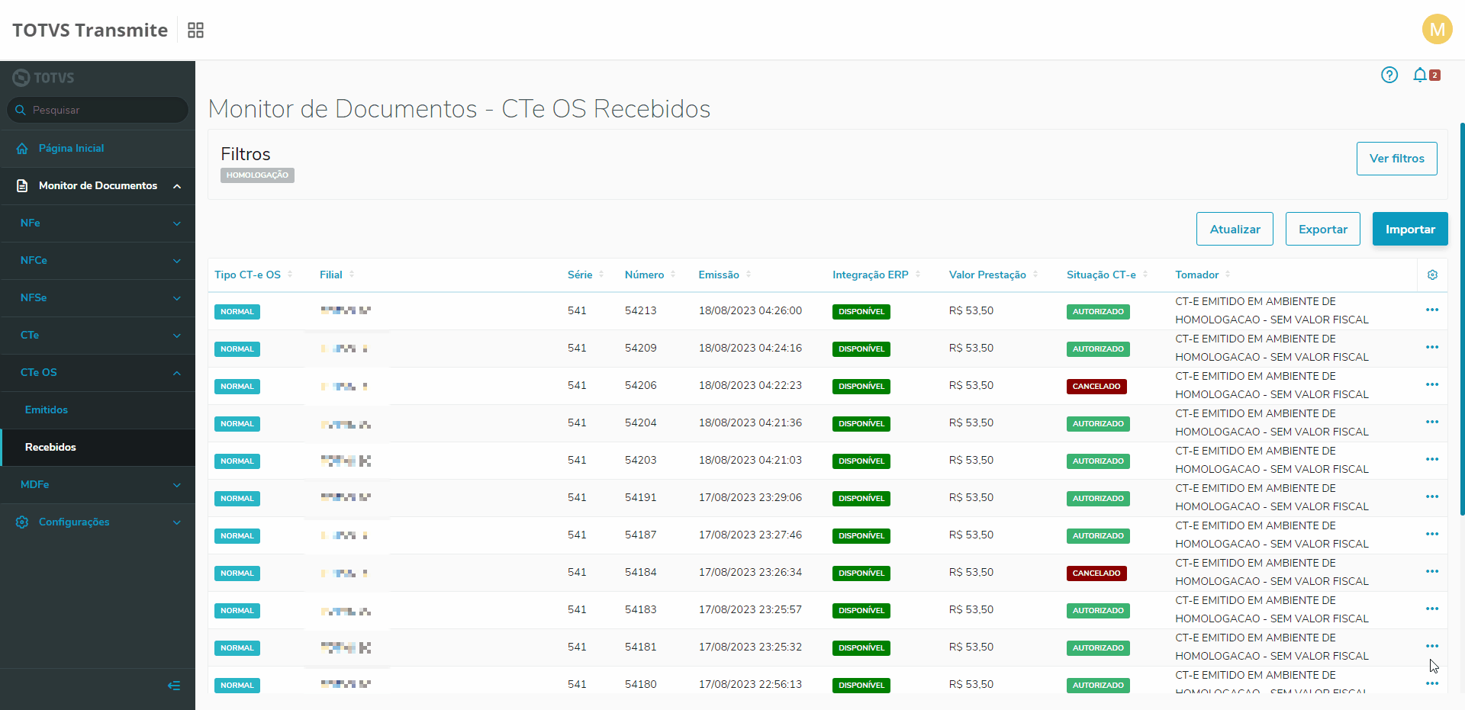This screenshot has width=1465, height=710.
Task: Sort table by Tipo CT-e OS column
Action: [290, 275]
